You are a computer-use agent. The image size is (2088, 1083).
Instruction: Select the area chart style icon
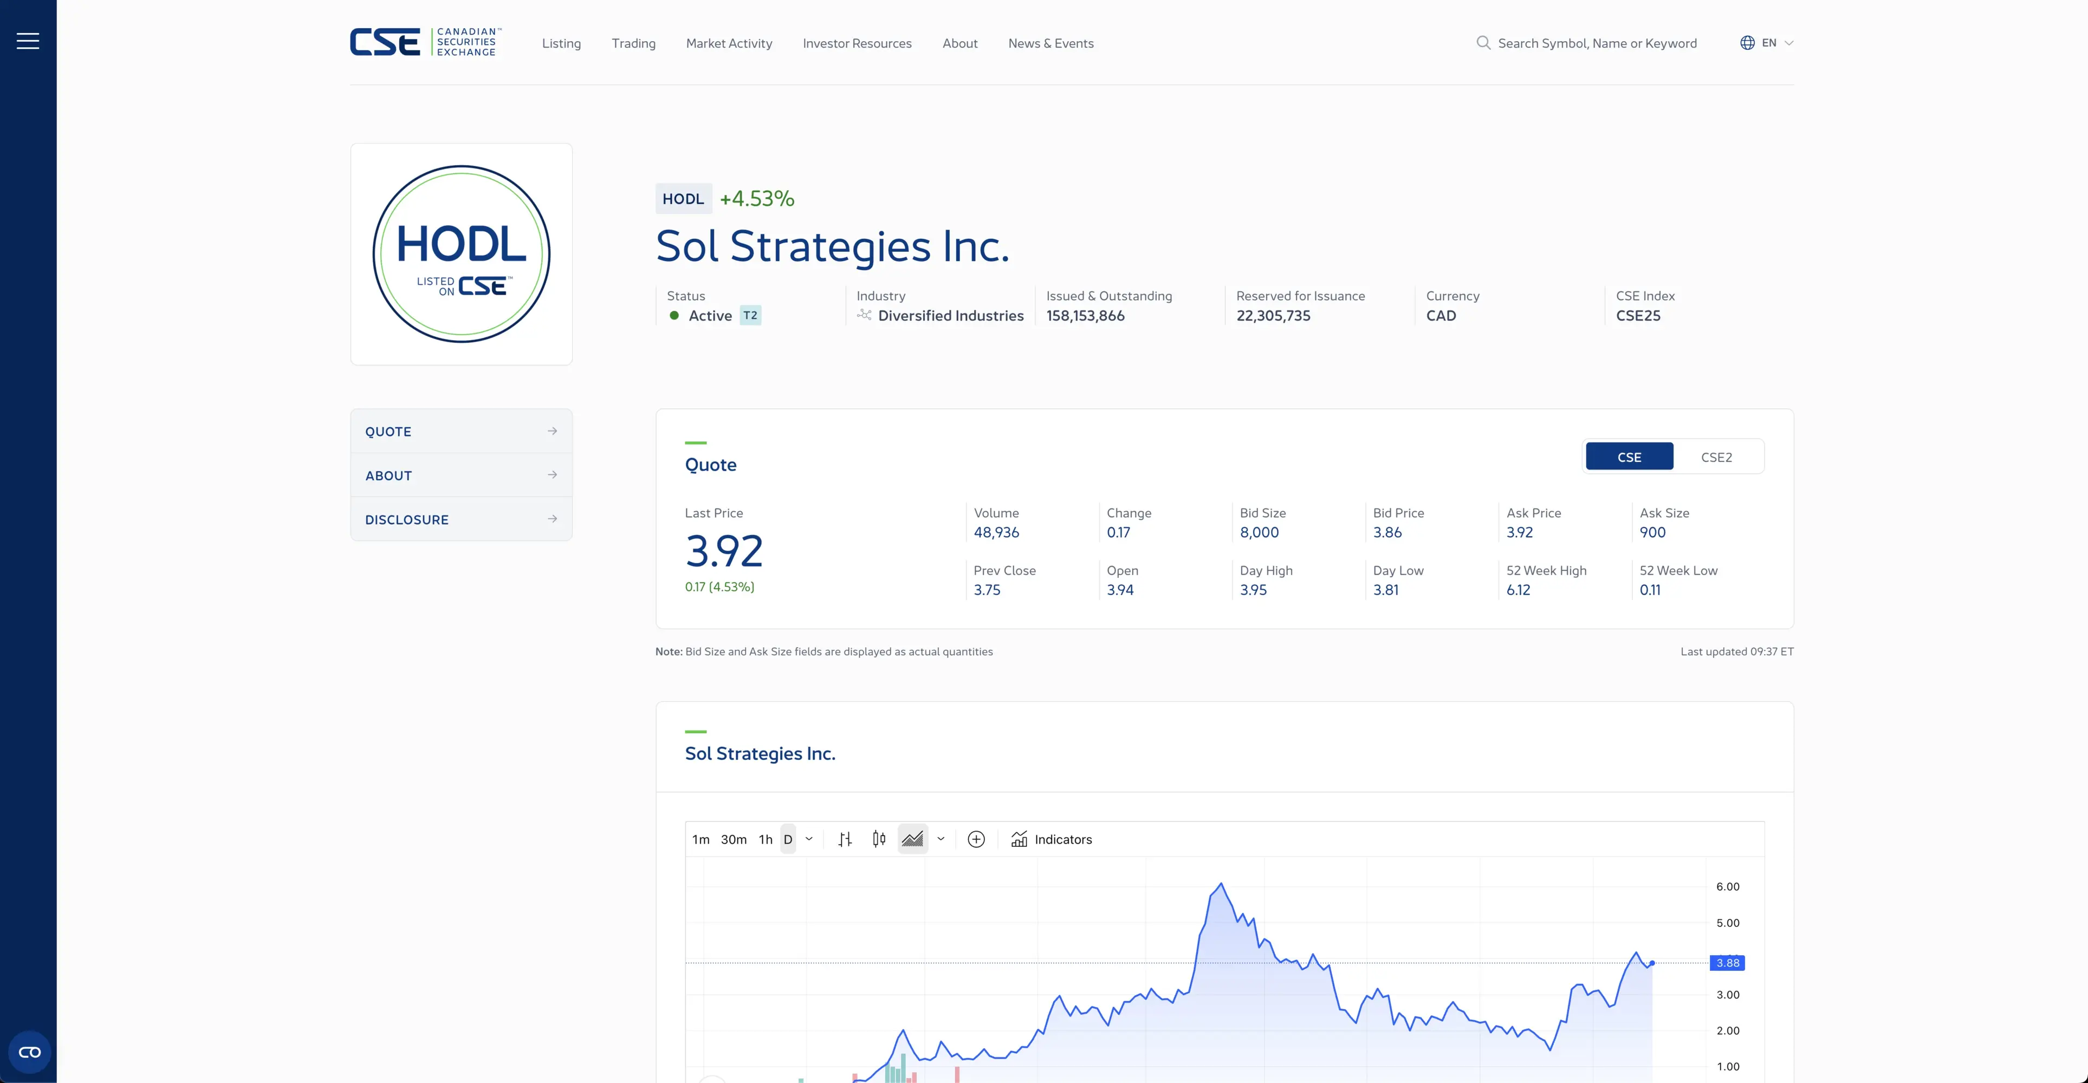tap(913, 839)
